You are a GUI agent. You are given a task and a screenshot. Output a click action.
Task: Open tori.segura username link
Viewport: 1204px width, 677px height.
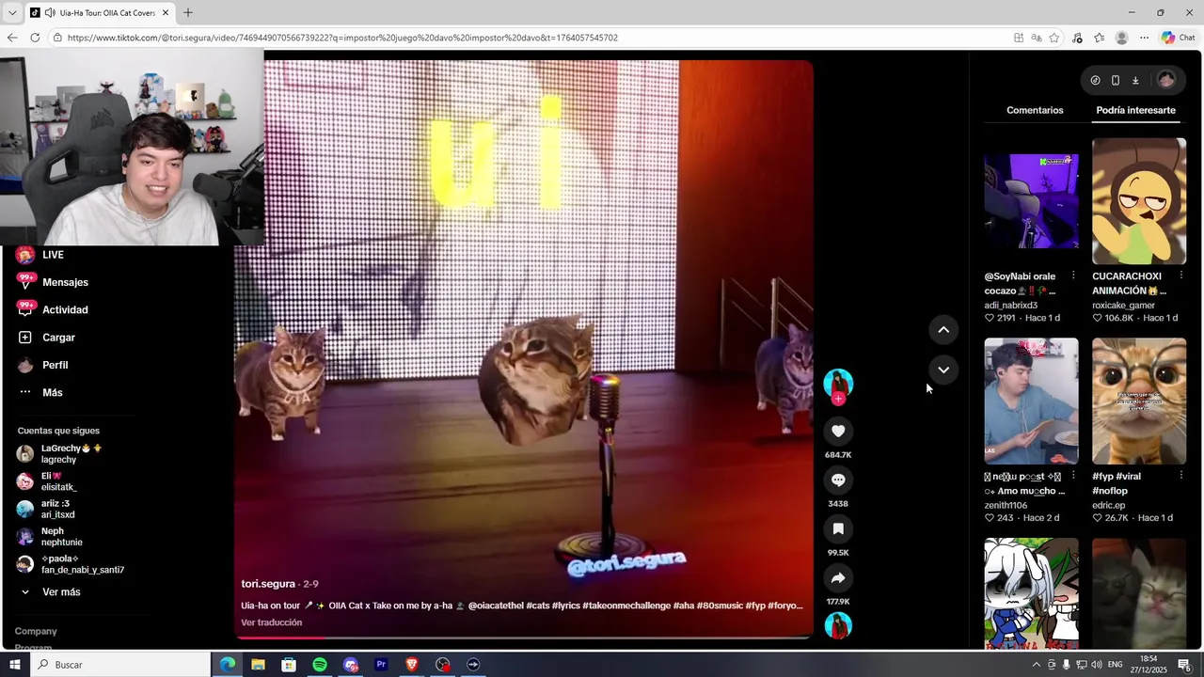coord(268,584)
